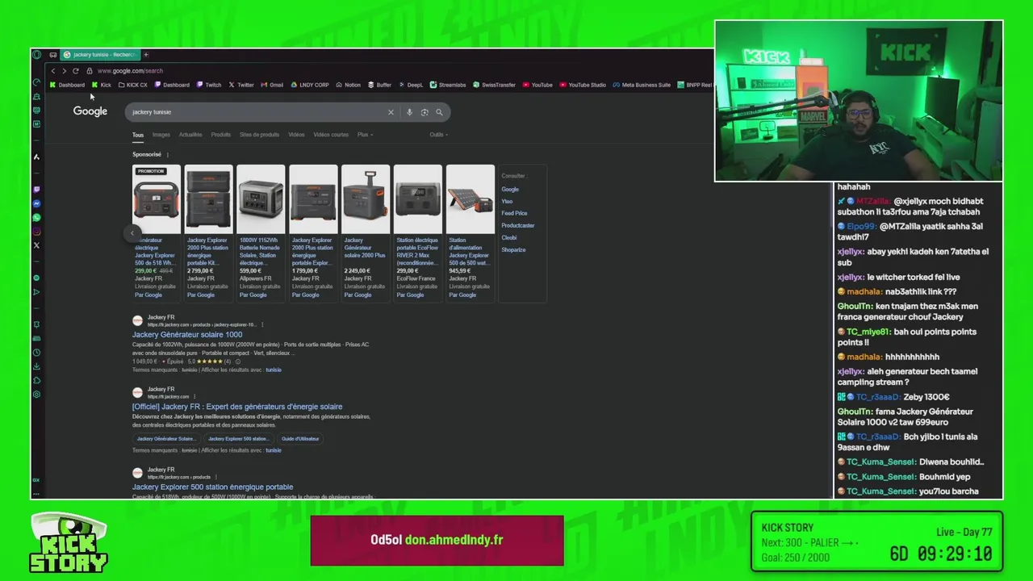Select Feed Price comparison site
This screenshot has height=581, width=1033.
tap(514, 213)
